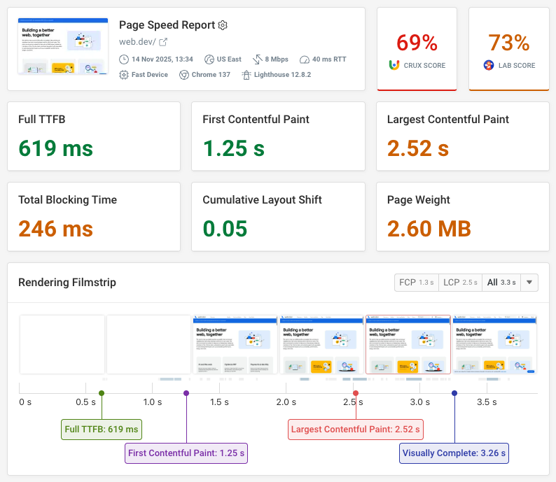Click the Rendering Filmstrip heading
This screenshot has width=556, height=482.
point(67,283)
